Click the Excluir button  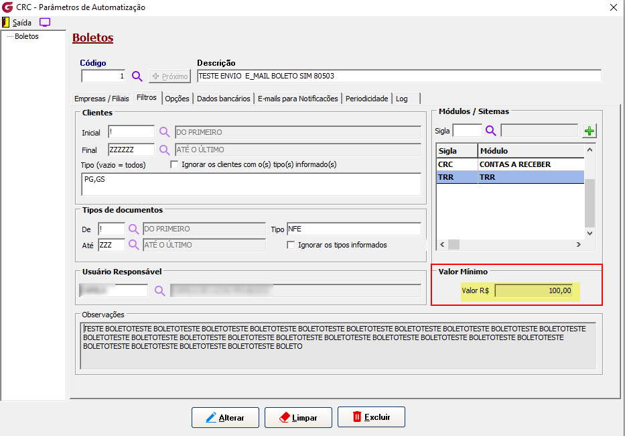click(371, 417)
